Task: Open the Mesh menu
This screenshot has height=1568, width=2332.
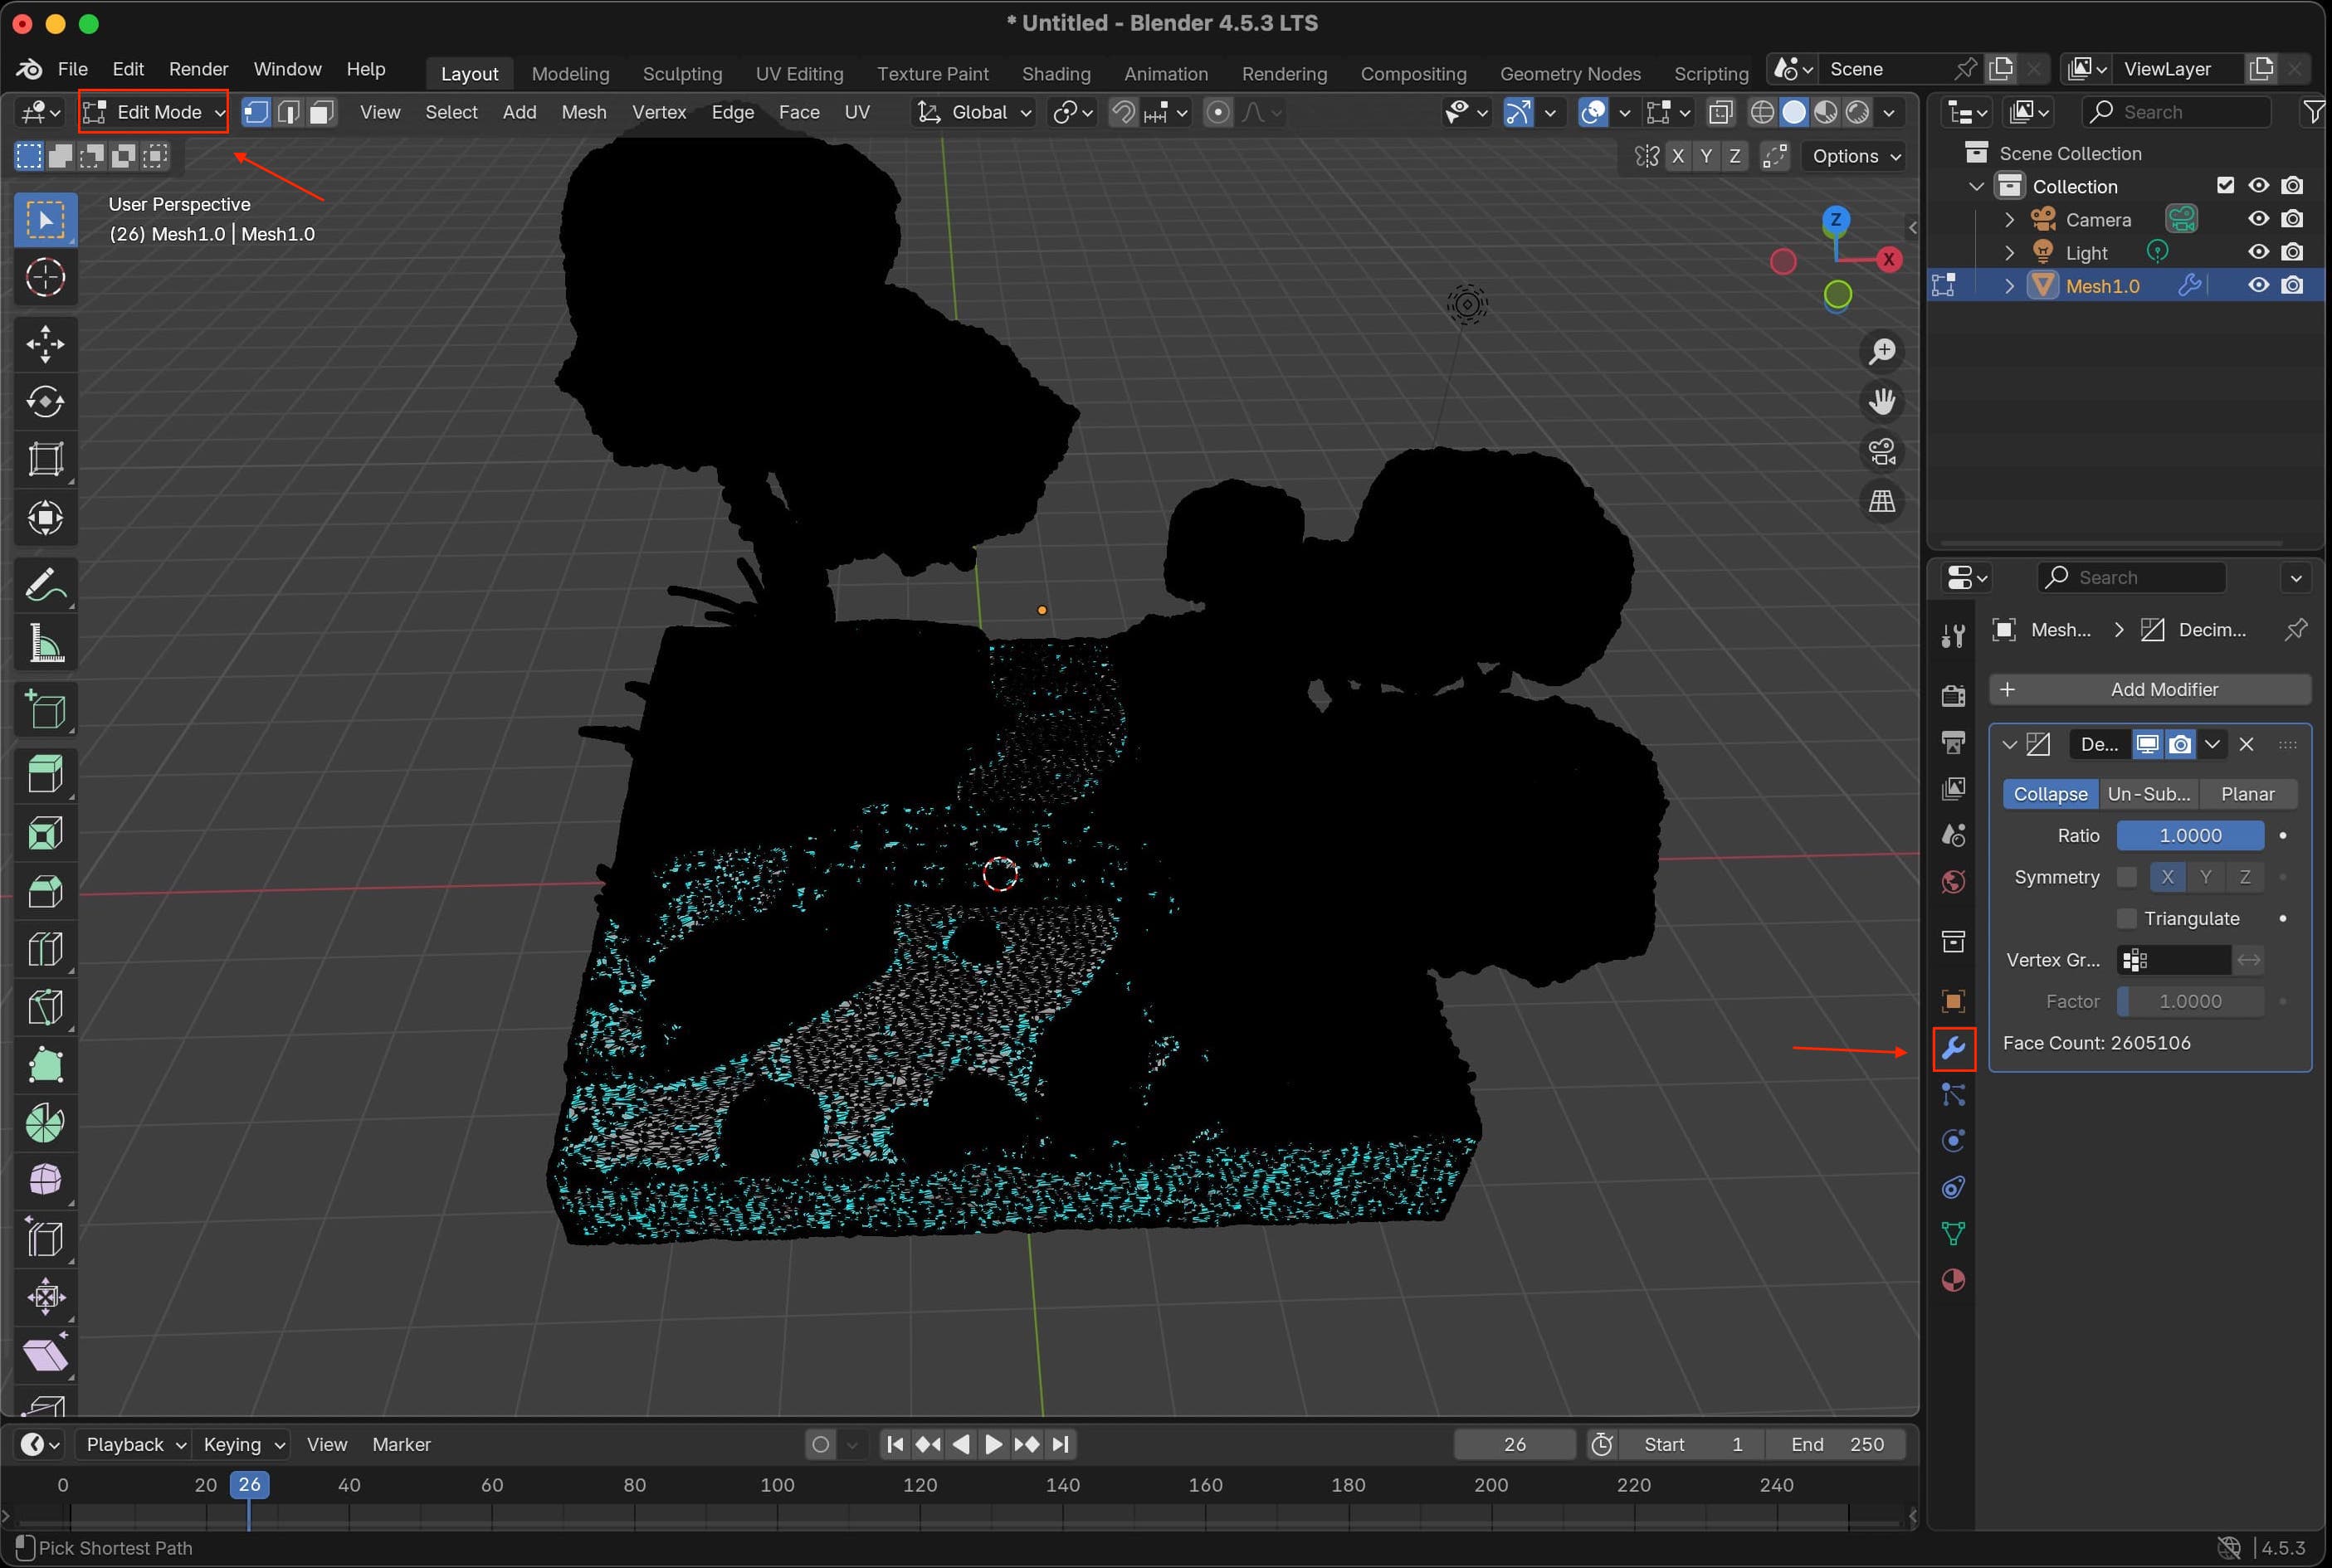Action: pyautogui.click(x=583, y=112)
